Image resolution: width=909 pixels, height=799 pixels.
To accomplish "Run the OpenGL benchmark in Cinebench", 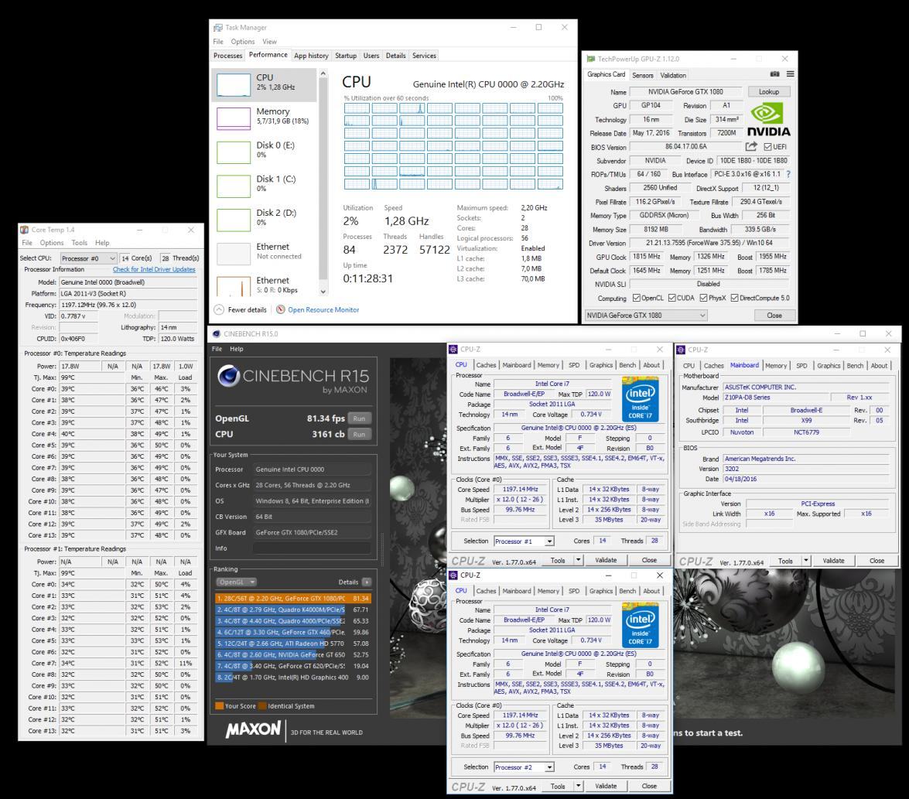I will pyautogui.click(x=360, y=418).
